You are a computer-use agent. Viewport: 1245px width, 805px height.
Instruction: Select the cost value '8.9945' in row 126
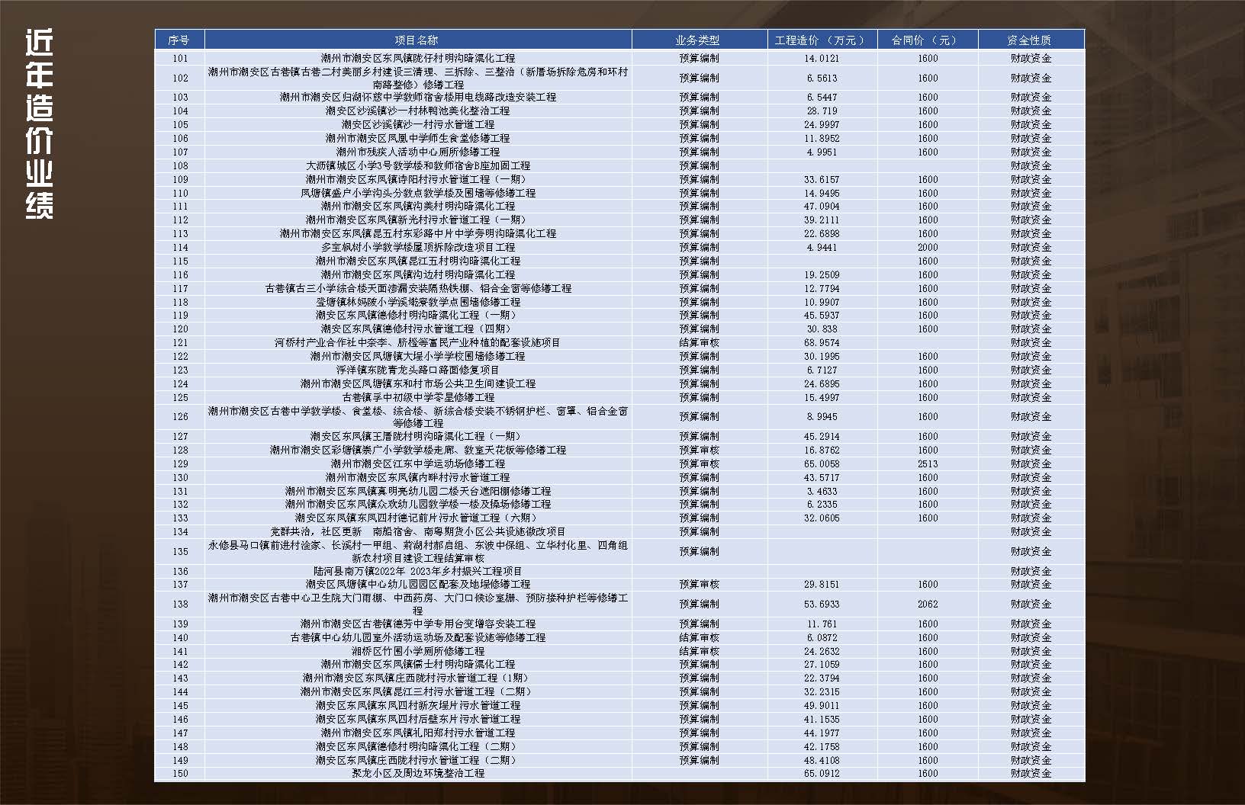(822, 416)
